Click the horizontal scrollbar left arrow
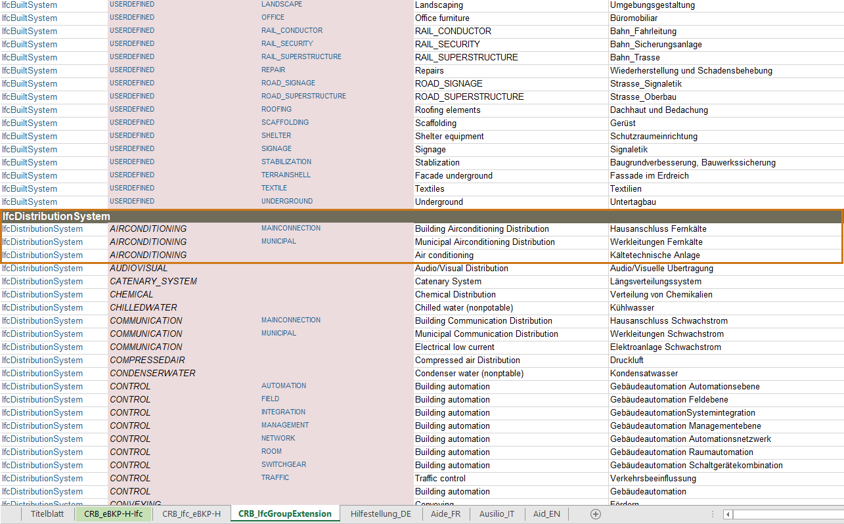Screen dimensions: 844x524 coord(728,514)
